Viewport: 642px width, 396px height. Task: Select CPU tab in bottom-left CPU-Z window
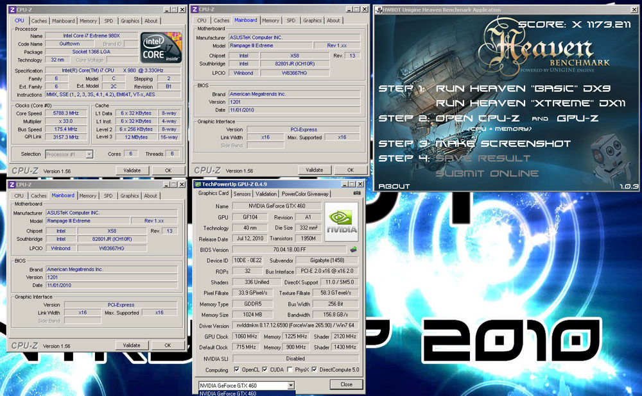[x=19, y=195]
